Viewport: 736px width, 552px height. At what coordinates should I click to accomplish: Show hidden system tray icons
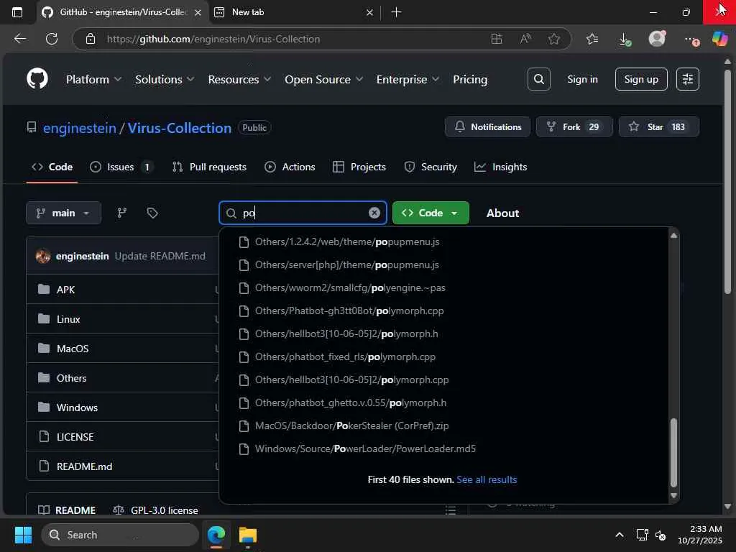(x=620, y=535)
